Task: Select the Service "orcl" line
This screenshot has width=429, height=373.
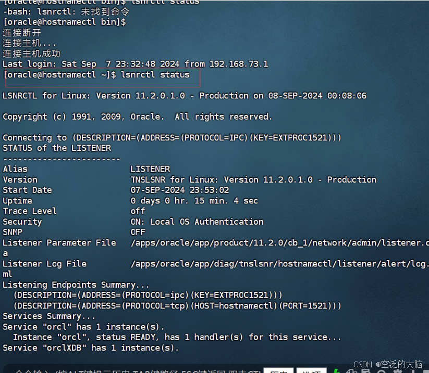Action: (83, 327)
